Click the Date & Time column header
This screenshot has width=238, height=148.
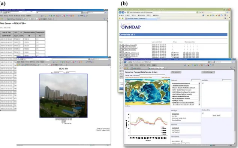6,33
